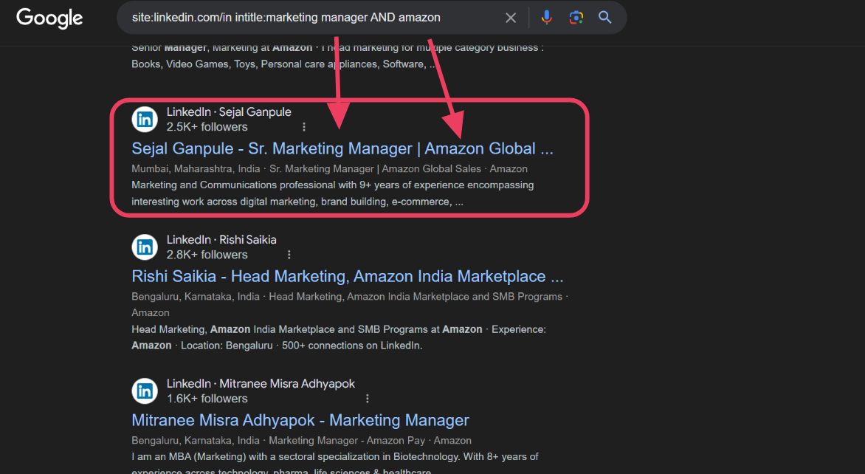Click 'Head Marketing, Amazon India Marketplace' snippet text
This screenshot has height=474, width=865.
pos(339,337)
